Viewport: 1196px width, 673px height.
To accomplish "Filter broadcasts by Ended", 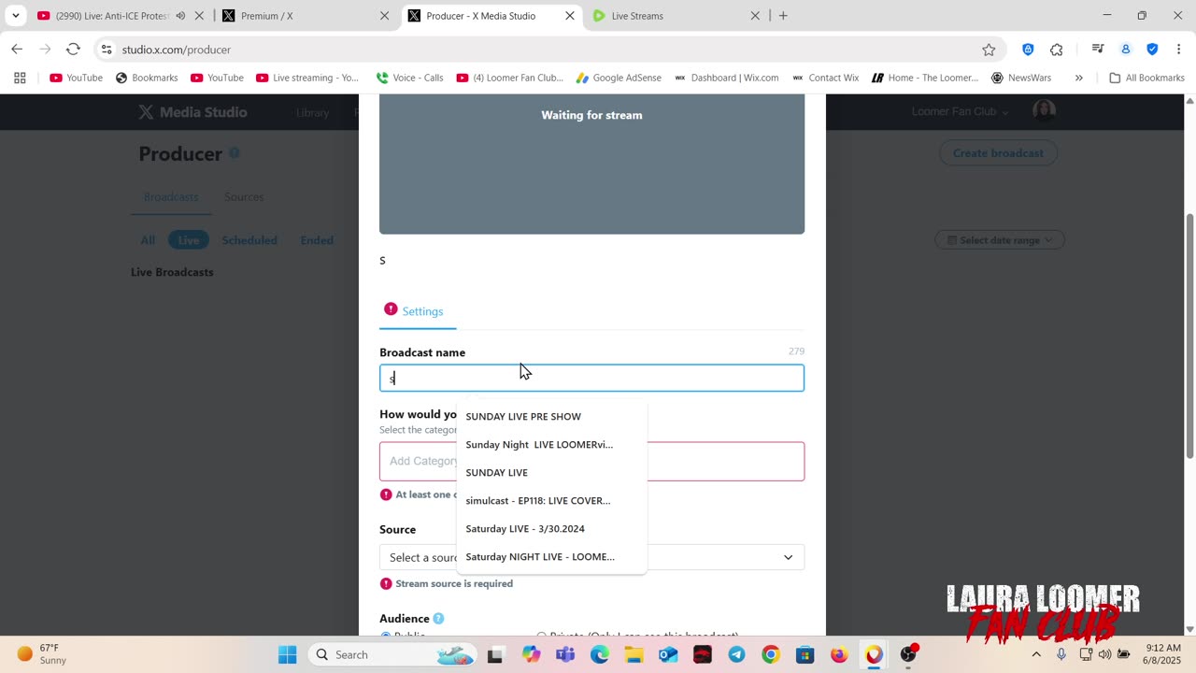I will (317, 240).
